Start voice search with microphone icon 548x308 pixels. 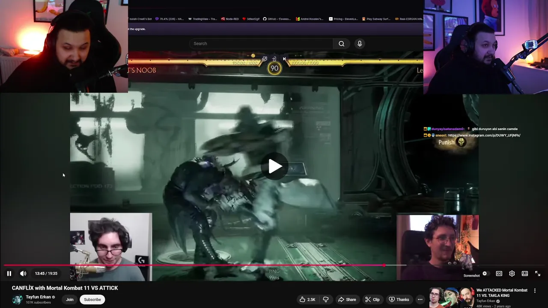360,44
